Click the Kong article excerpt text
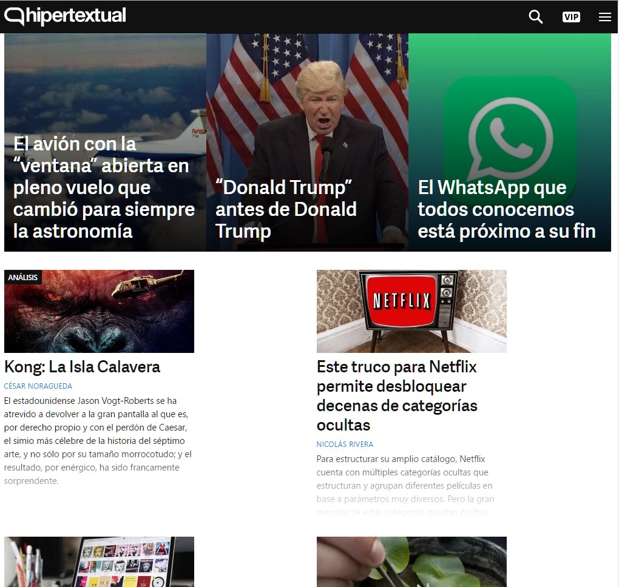Image resolution: width=619 pixels, height=587 pixels. coord(98,441)
